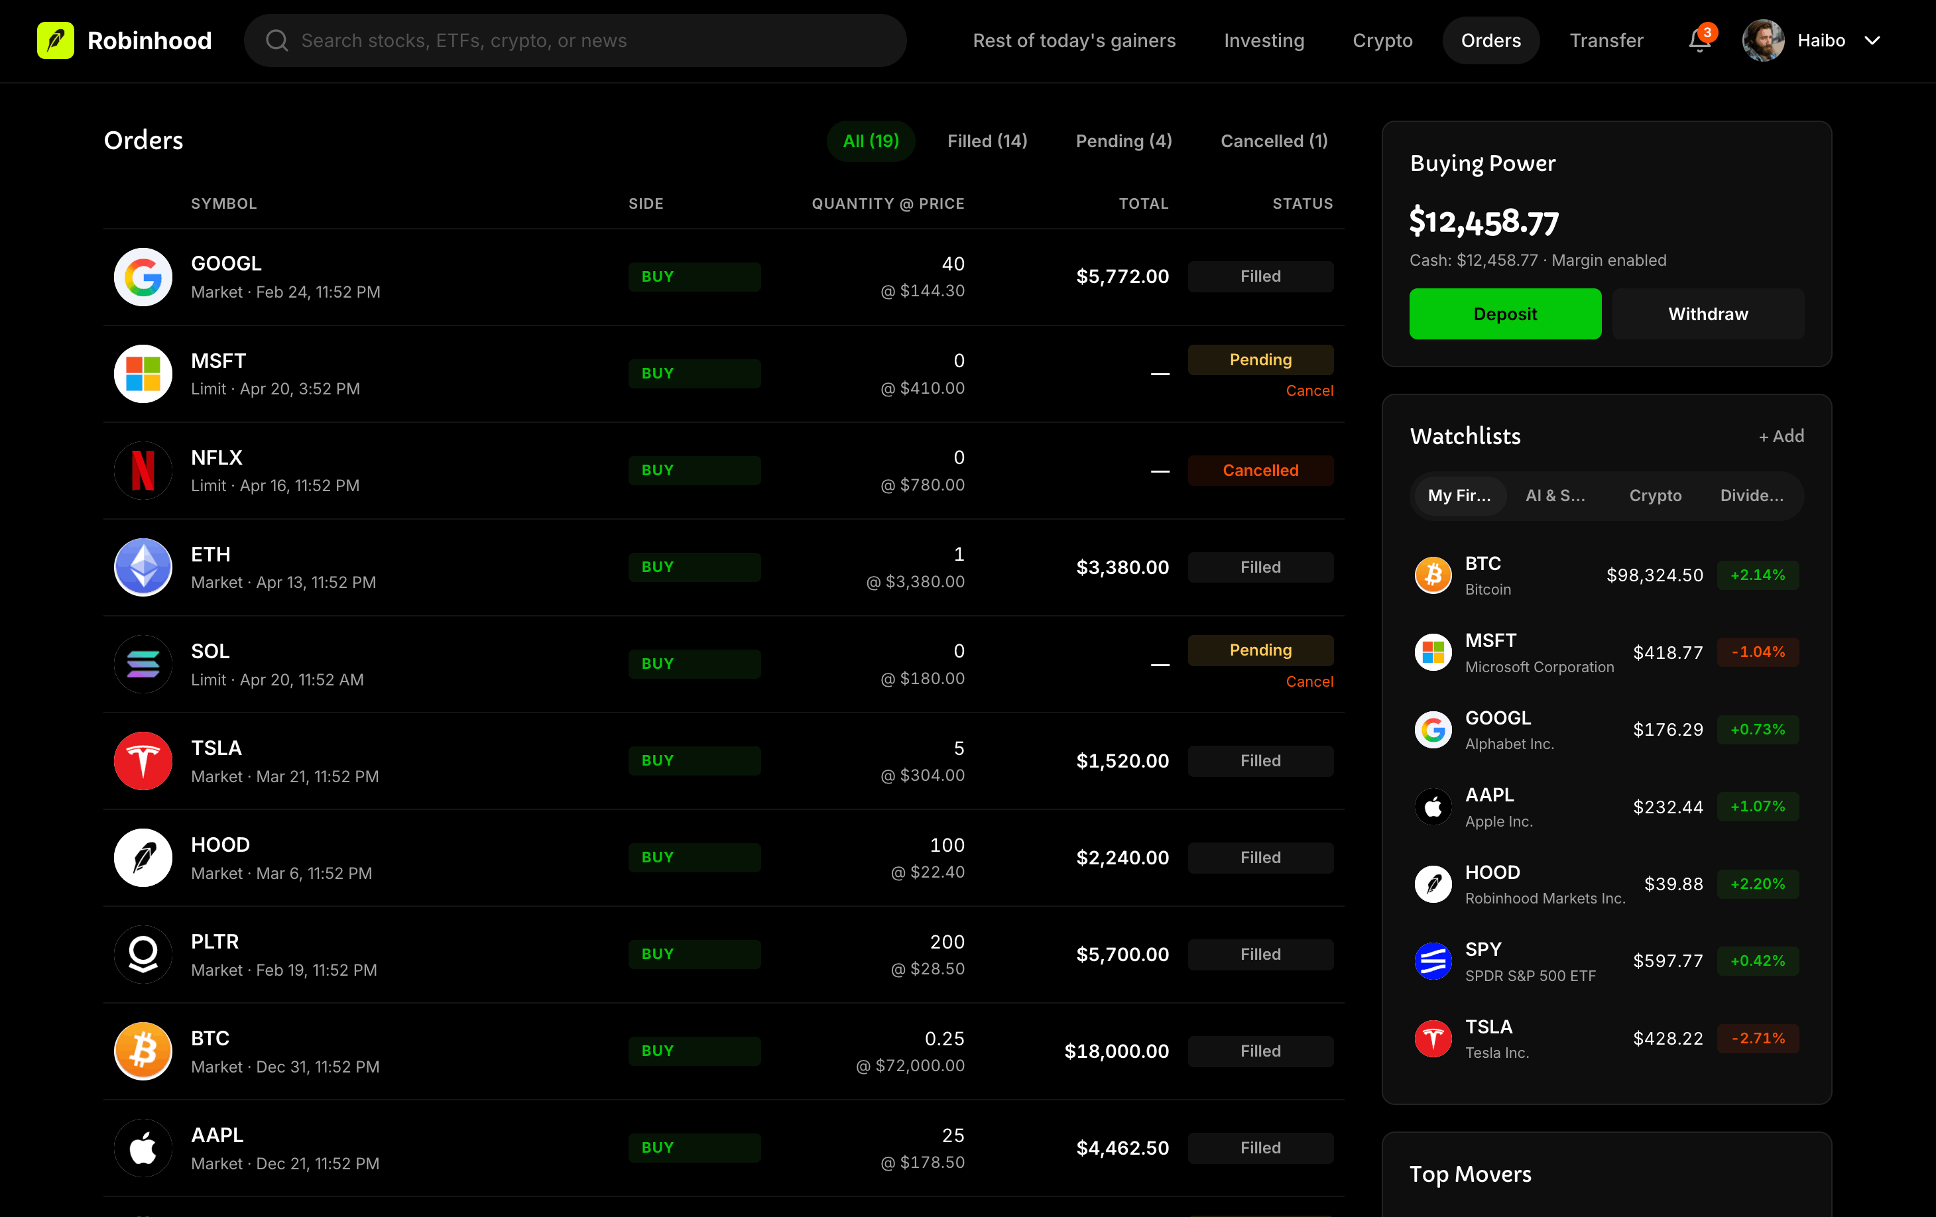Click the PLTR logo in orders list
This screenshot has width=1936, height=1217.
143,954
